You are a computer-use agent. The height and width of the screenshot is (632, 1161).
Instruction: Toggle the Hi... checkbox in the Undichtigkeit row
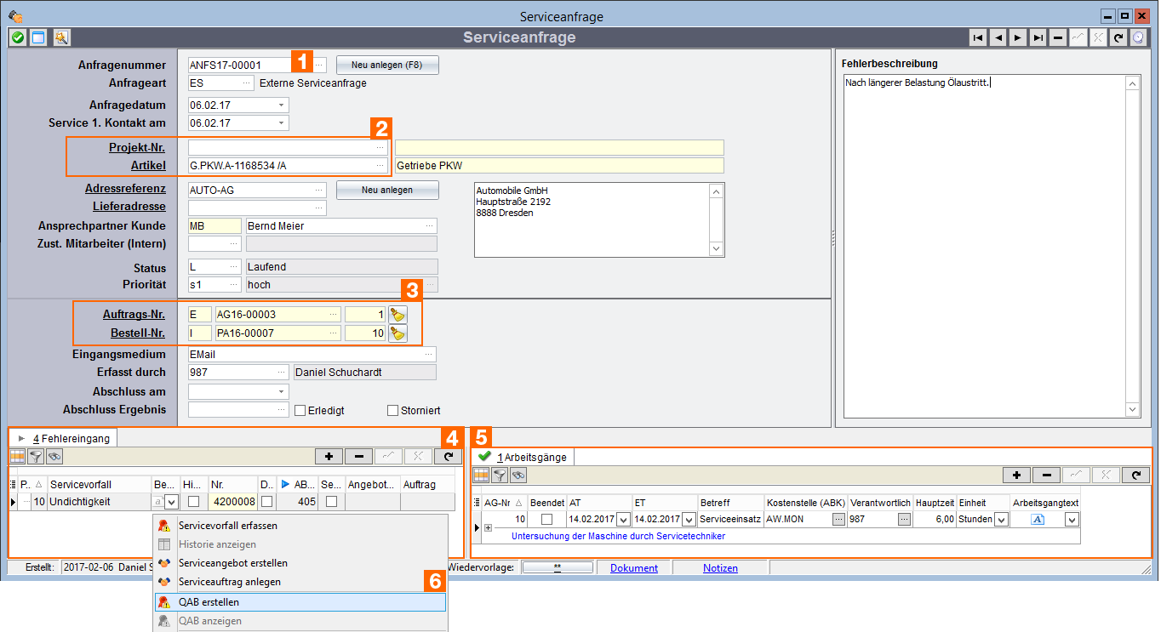(x=193, y=502)
